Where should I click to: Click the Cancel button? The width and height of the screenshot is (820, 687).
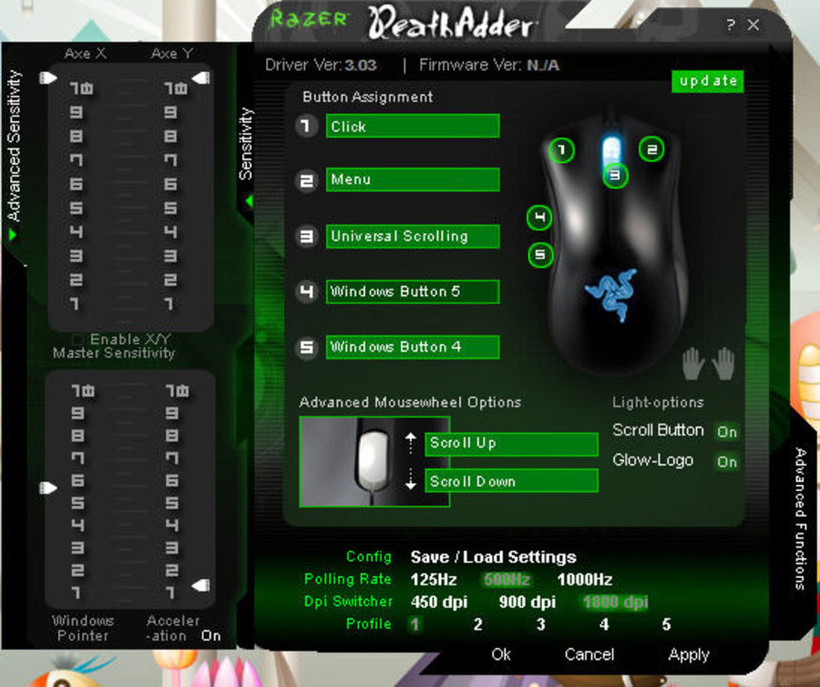tap(590, 654)
